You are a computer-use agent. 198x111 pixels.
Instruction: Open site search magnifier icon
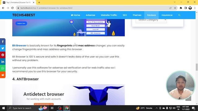pos(179,15)
